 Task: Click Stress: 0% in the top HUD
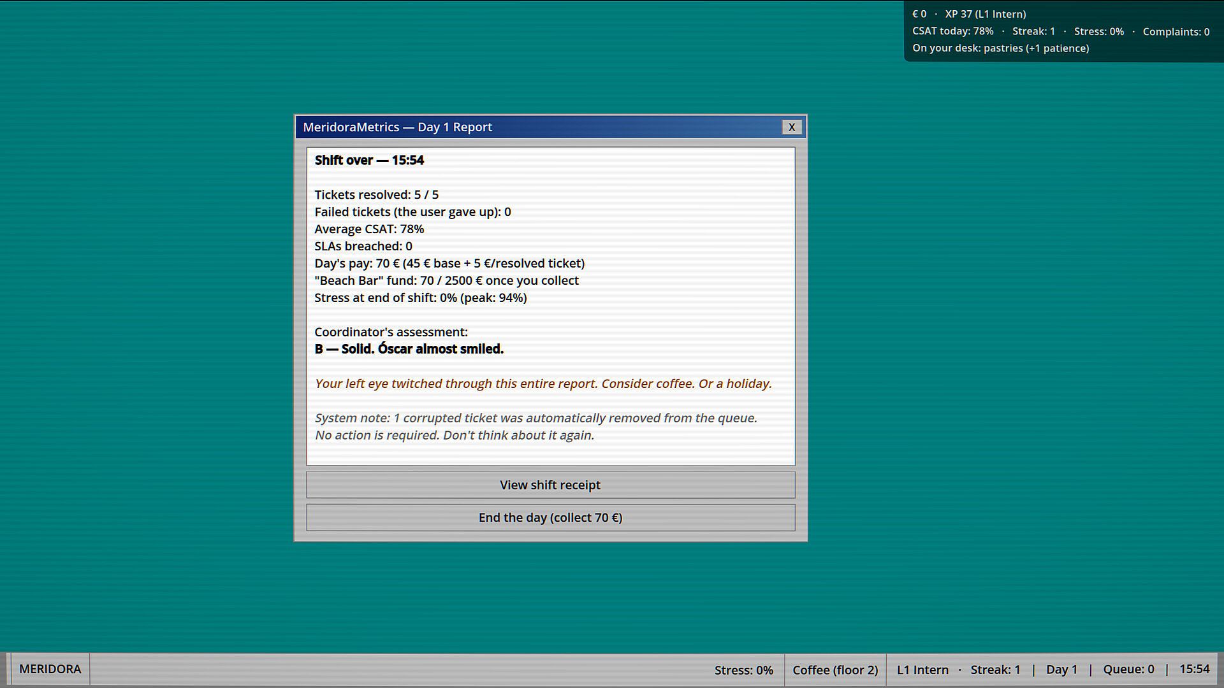pos(1099,31)
